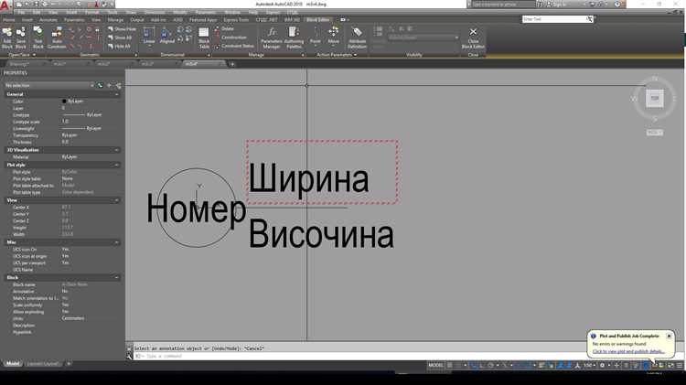Open the Output ribbon tab

coord(137,20)
